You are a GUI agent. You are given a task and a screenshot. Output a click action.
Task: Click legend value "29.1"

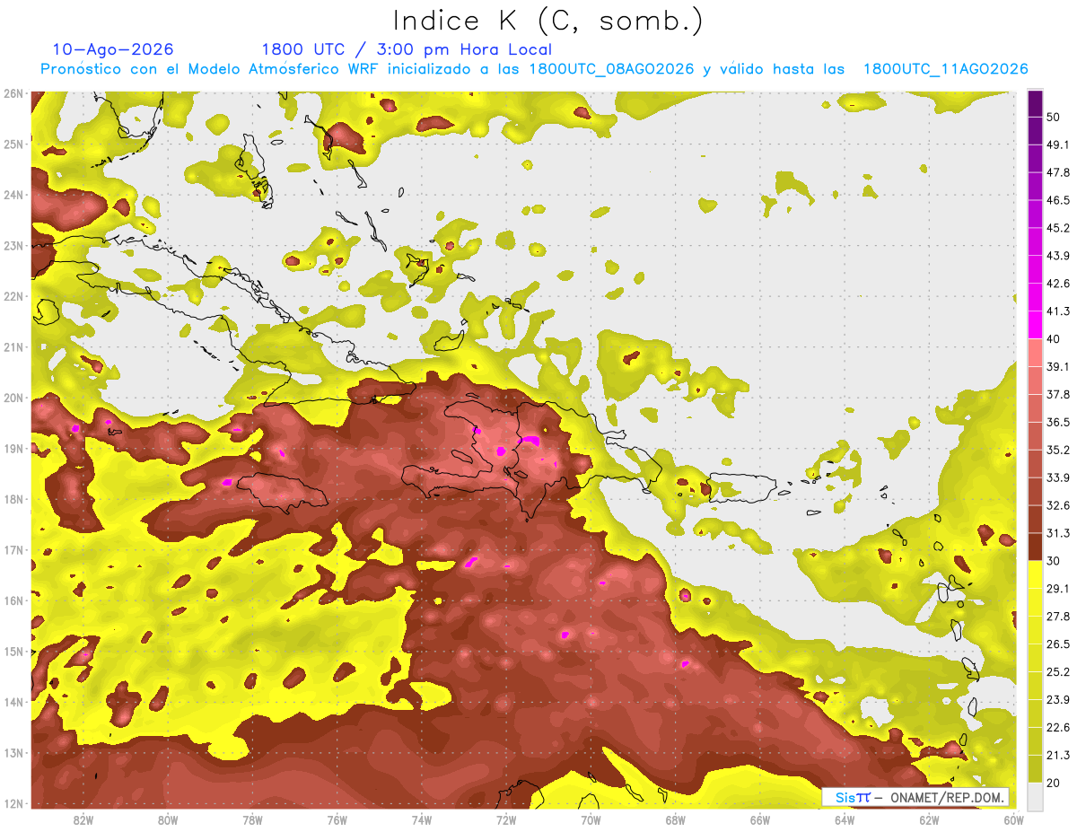tap(1057, 589)
